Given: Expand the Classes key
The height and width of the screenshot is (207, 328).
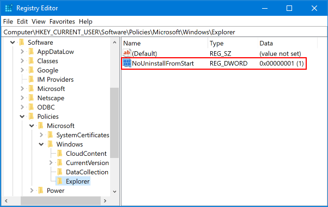Looking at the screenshot, I should tap(22, 61).
